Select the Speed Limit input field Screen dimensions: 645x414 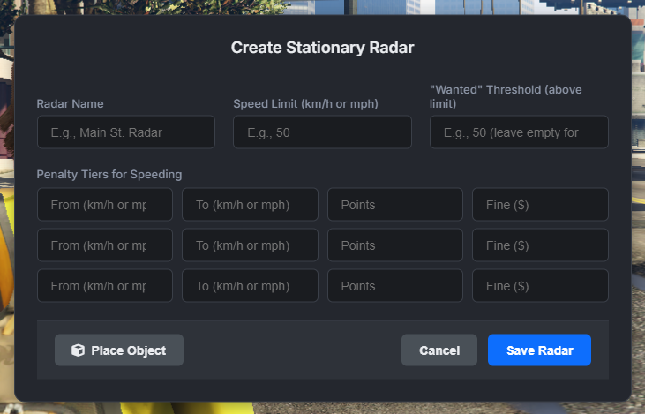click(x=322, y=132)
